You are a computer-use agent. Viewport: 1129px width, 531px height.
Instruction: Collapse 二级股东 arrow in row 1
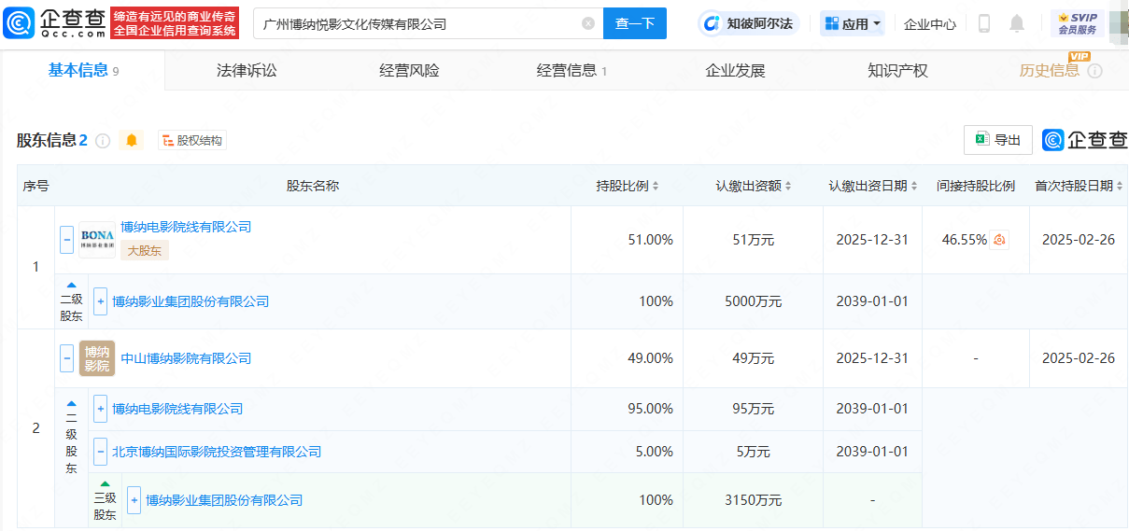(71, 285)
